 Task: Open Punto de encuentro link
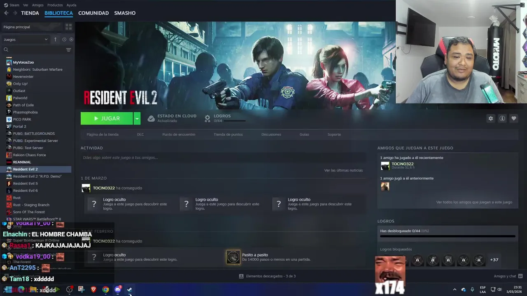(x=179, y=134)
